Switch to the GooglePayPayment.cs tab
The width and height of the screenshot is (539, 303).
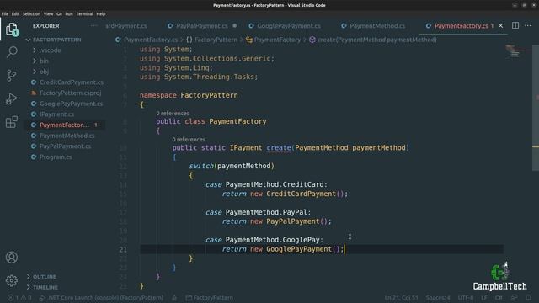289,26
